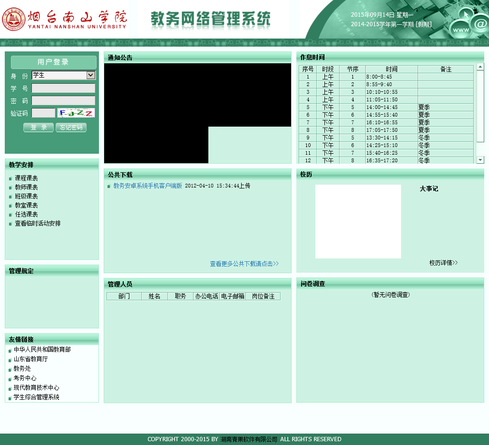Click the 姓名 column header in 管理人员
Image resolution: width=489 pixels, height=445 pixels.
click(x=155, y=296)
